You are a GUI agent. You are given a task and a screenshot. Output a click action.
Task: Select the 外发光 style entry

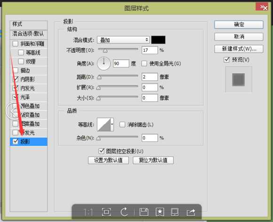[x=29, y=132]
